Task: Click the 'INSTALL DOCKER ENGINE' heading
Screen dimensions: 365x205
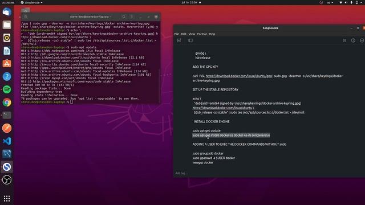Action: [212, 121]
